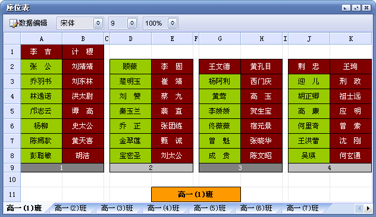Click the orange 高一(1)班 title cell
Screen dimensions: 376x217
click(x=196, y=194)
